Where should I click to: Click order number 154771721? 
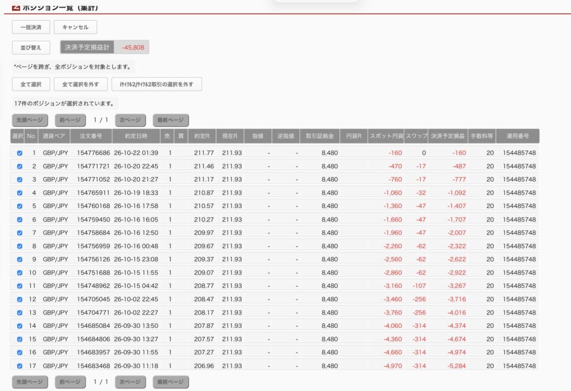(x=93, y=166)
